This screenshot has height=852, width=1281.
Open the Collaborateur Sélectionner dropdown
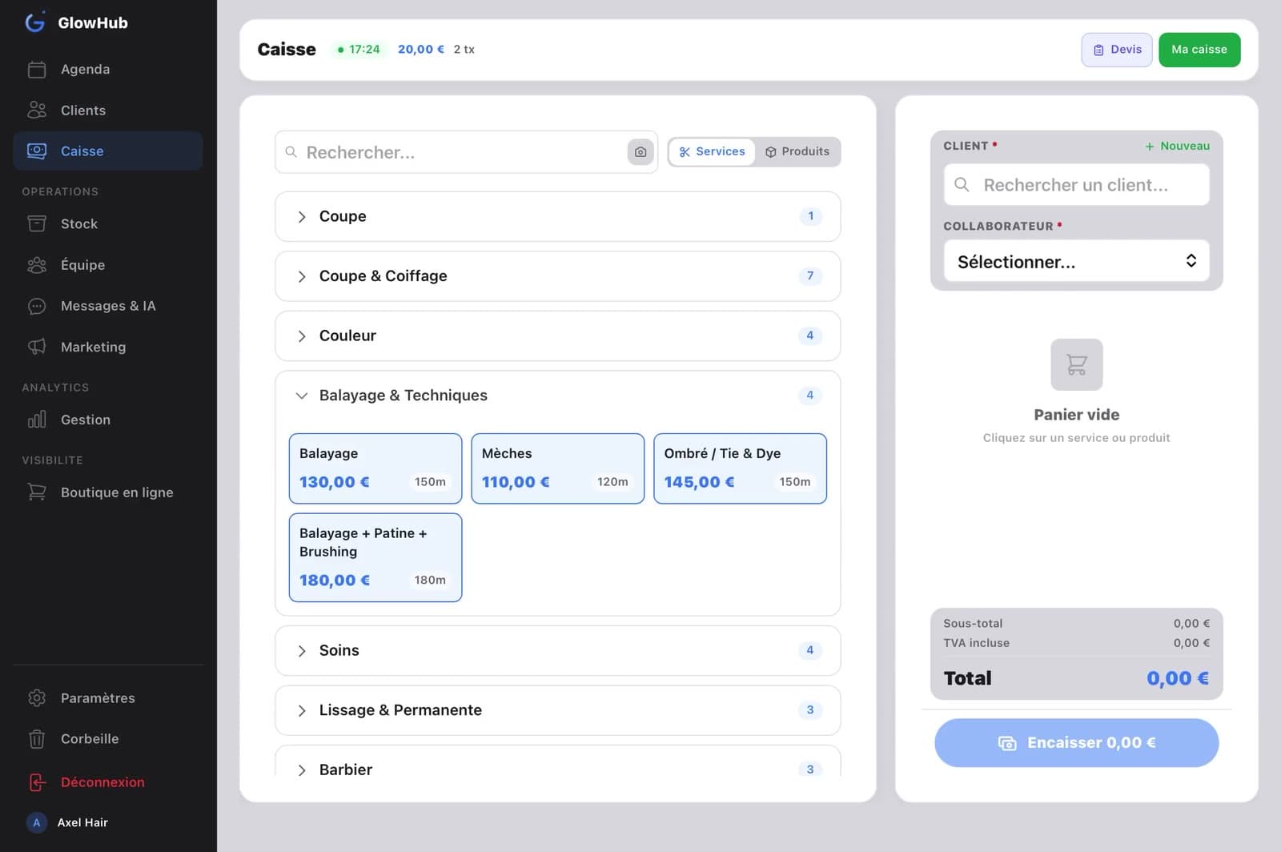coord(1076,261)
